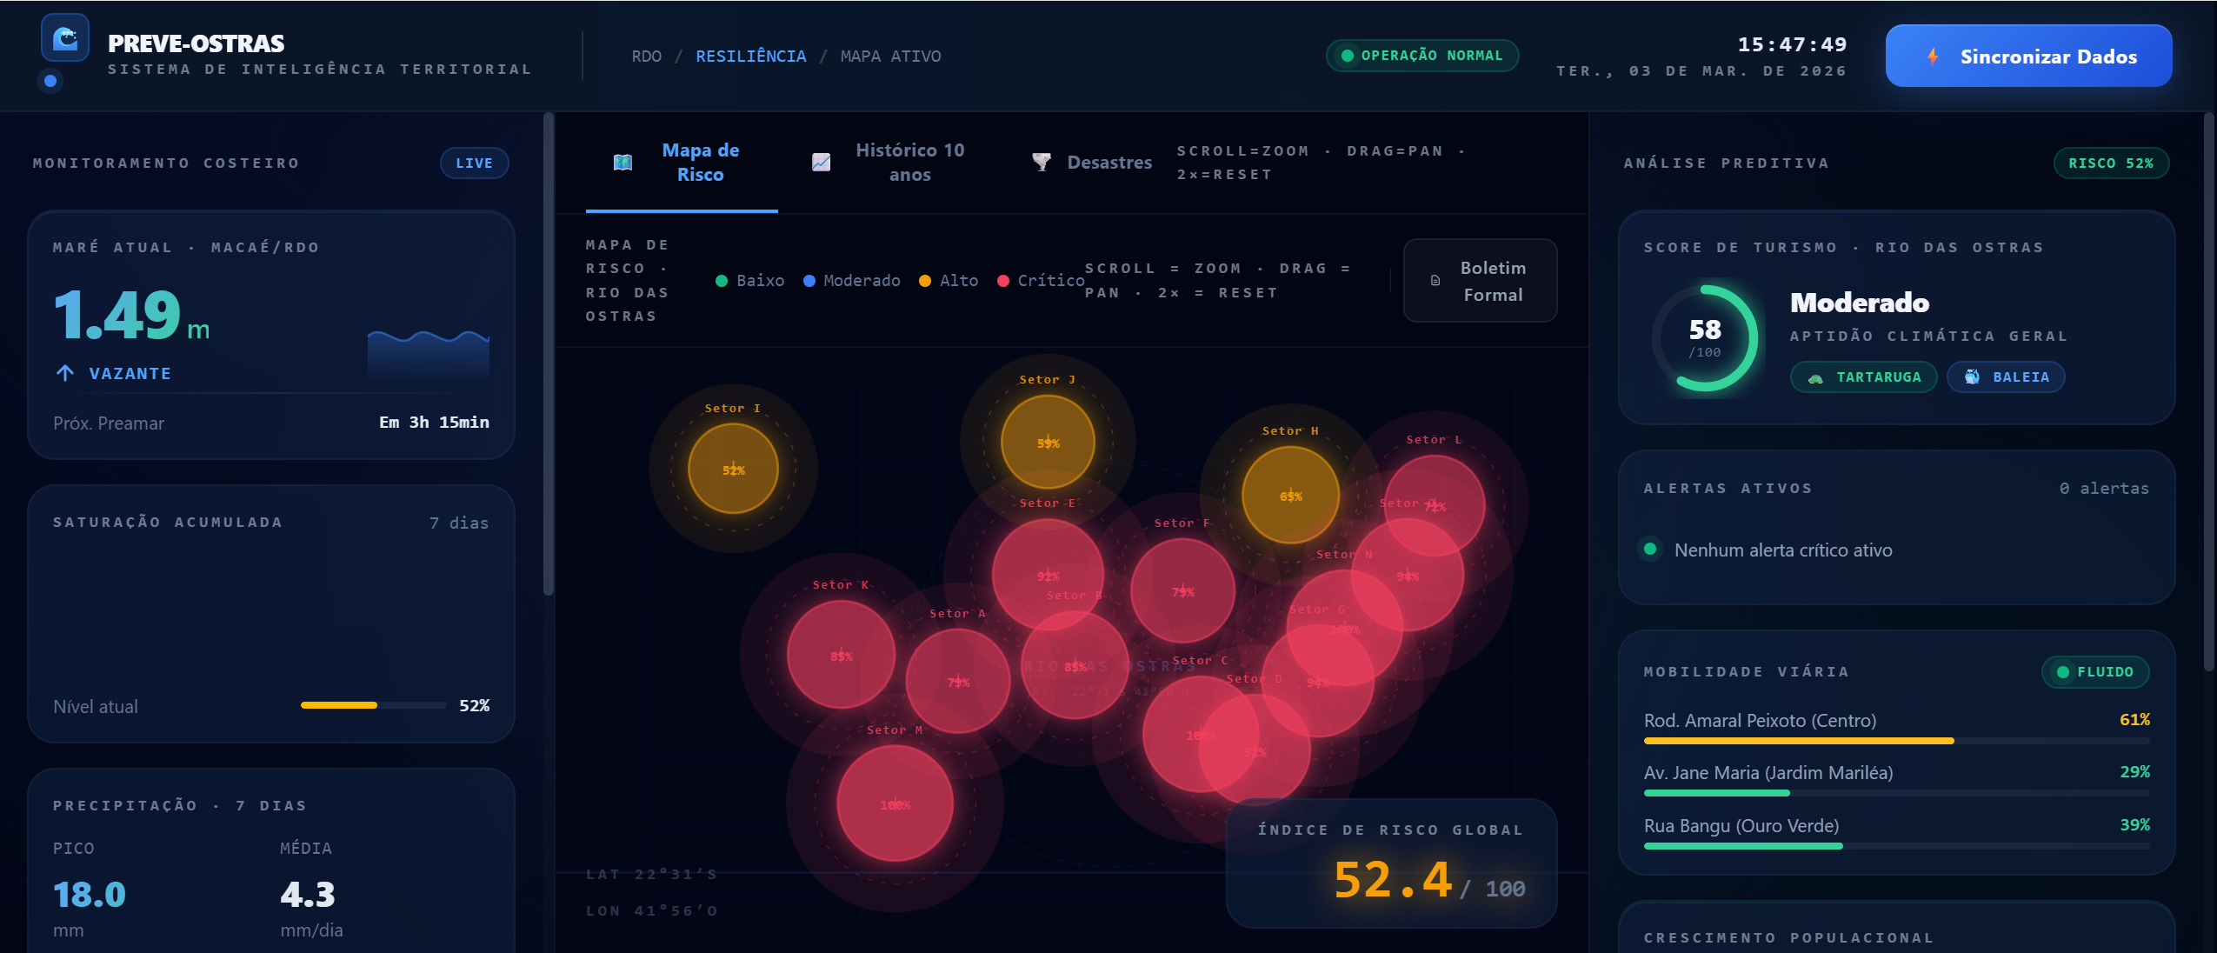Click the map icon on Mapa de Risco tab
The image size is (2217, 953).
coord(622,163)
